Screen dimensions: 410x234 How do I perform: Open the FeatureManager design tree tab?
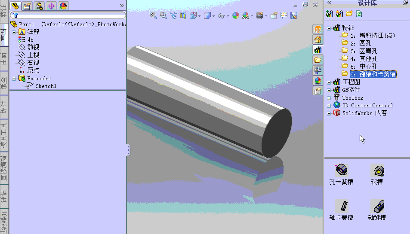pyautogui.click(x=15, y=6)
